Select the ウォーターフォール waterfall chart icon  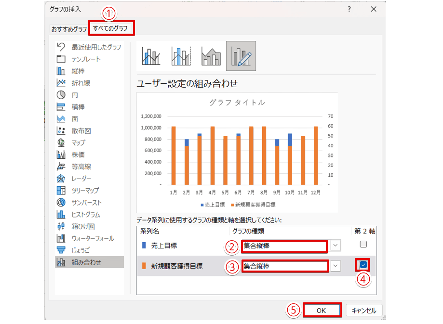pyautogui.click(x=61, y=238)
